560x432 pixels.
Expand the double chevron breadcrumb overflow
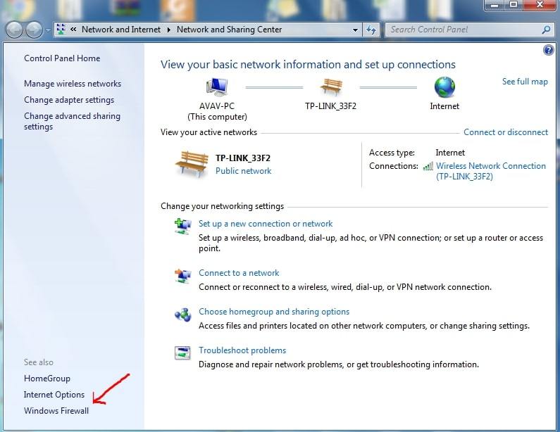73,30
